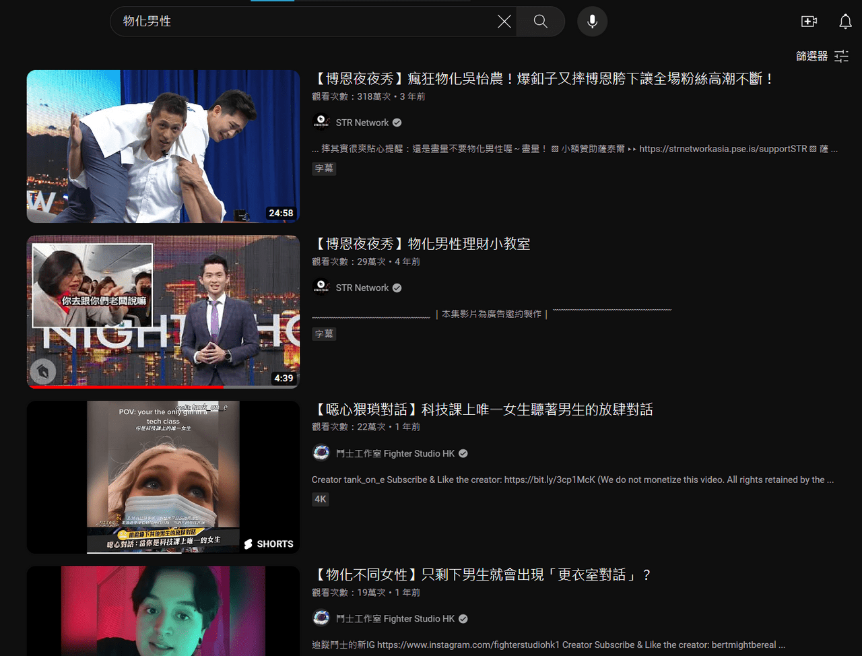This screenshot has height=656, width=862.
Task: Click the 字幕 badge under the first video
Action: (324, 168)
